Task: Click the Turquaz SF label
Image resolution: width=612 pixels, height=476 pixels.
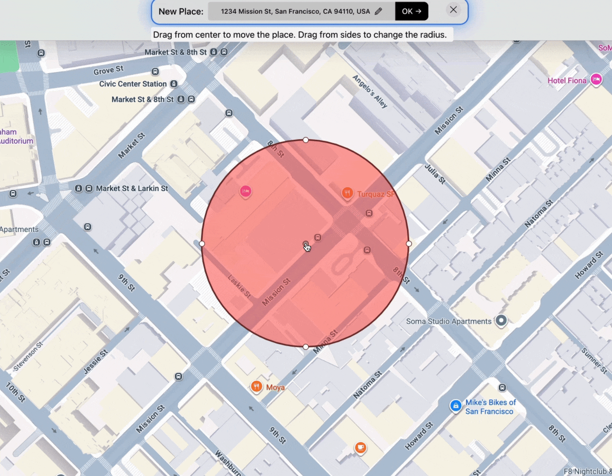Action: 375,194
